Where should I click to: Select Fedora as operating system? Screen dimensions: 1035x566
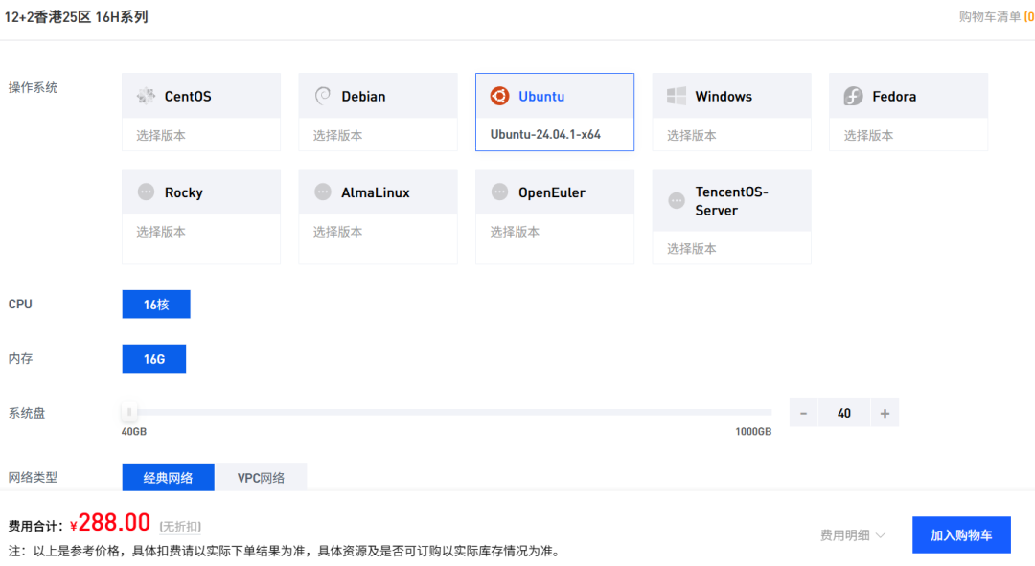tap(908, 96)
